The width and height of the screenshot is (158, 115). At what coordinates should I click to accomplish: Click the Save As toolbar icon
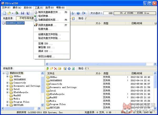28,13
